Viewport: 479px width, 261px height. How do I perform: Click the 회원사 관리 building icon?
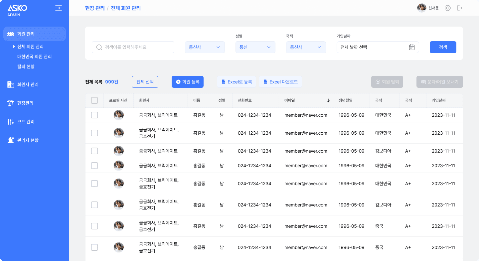pyautogui.click(x=11, y=84)
